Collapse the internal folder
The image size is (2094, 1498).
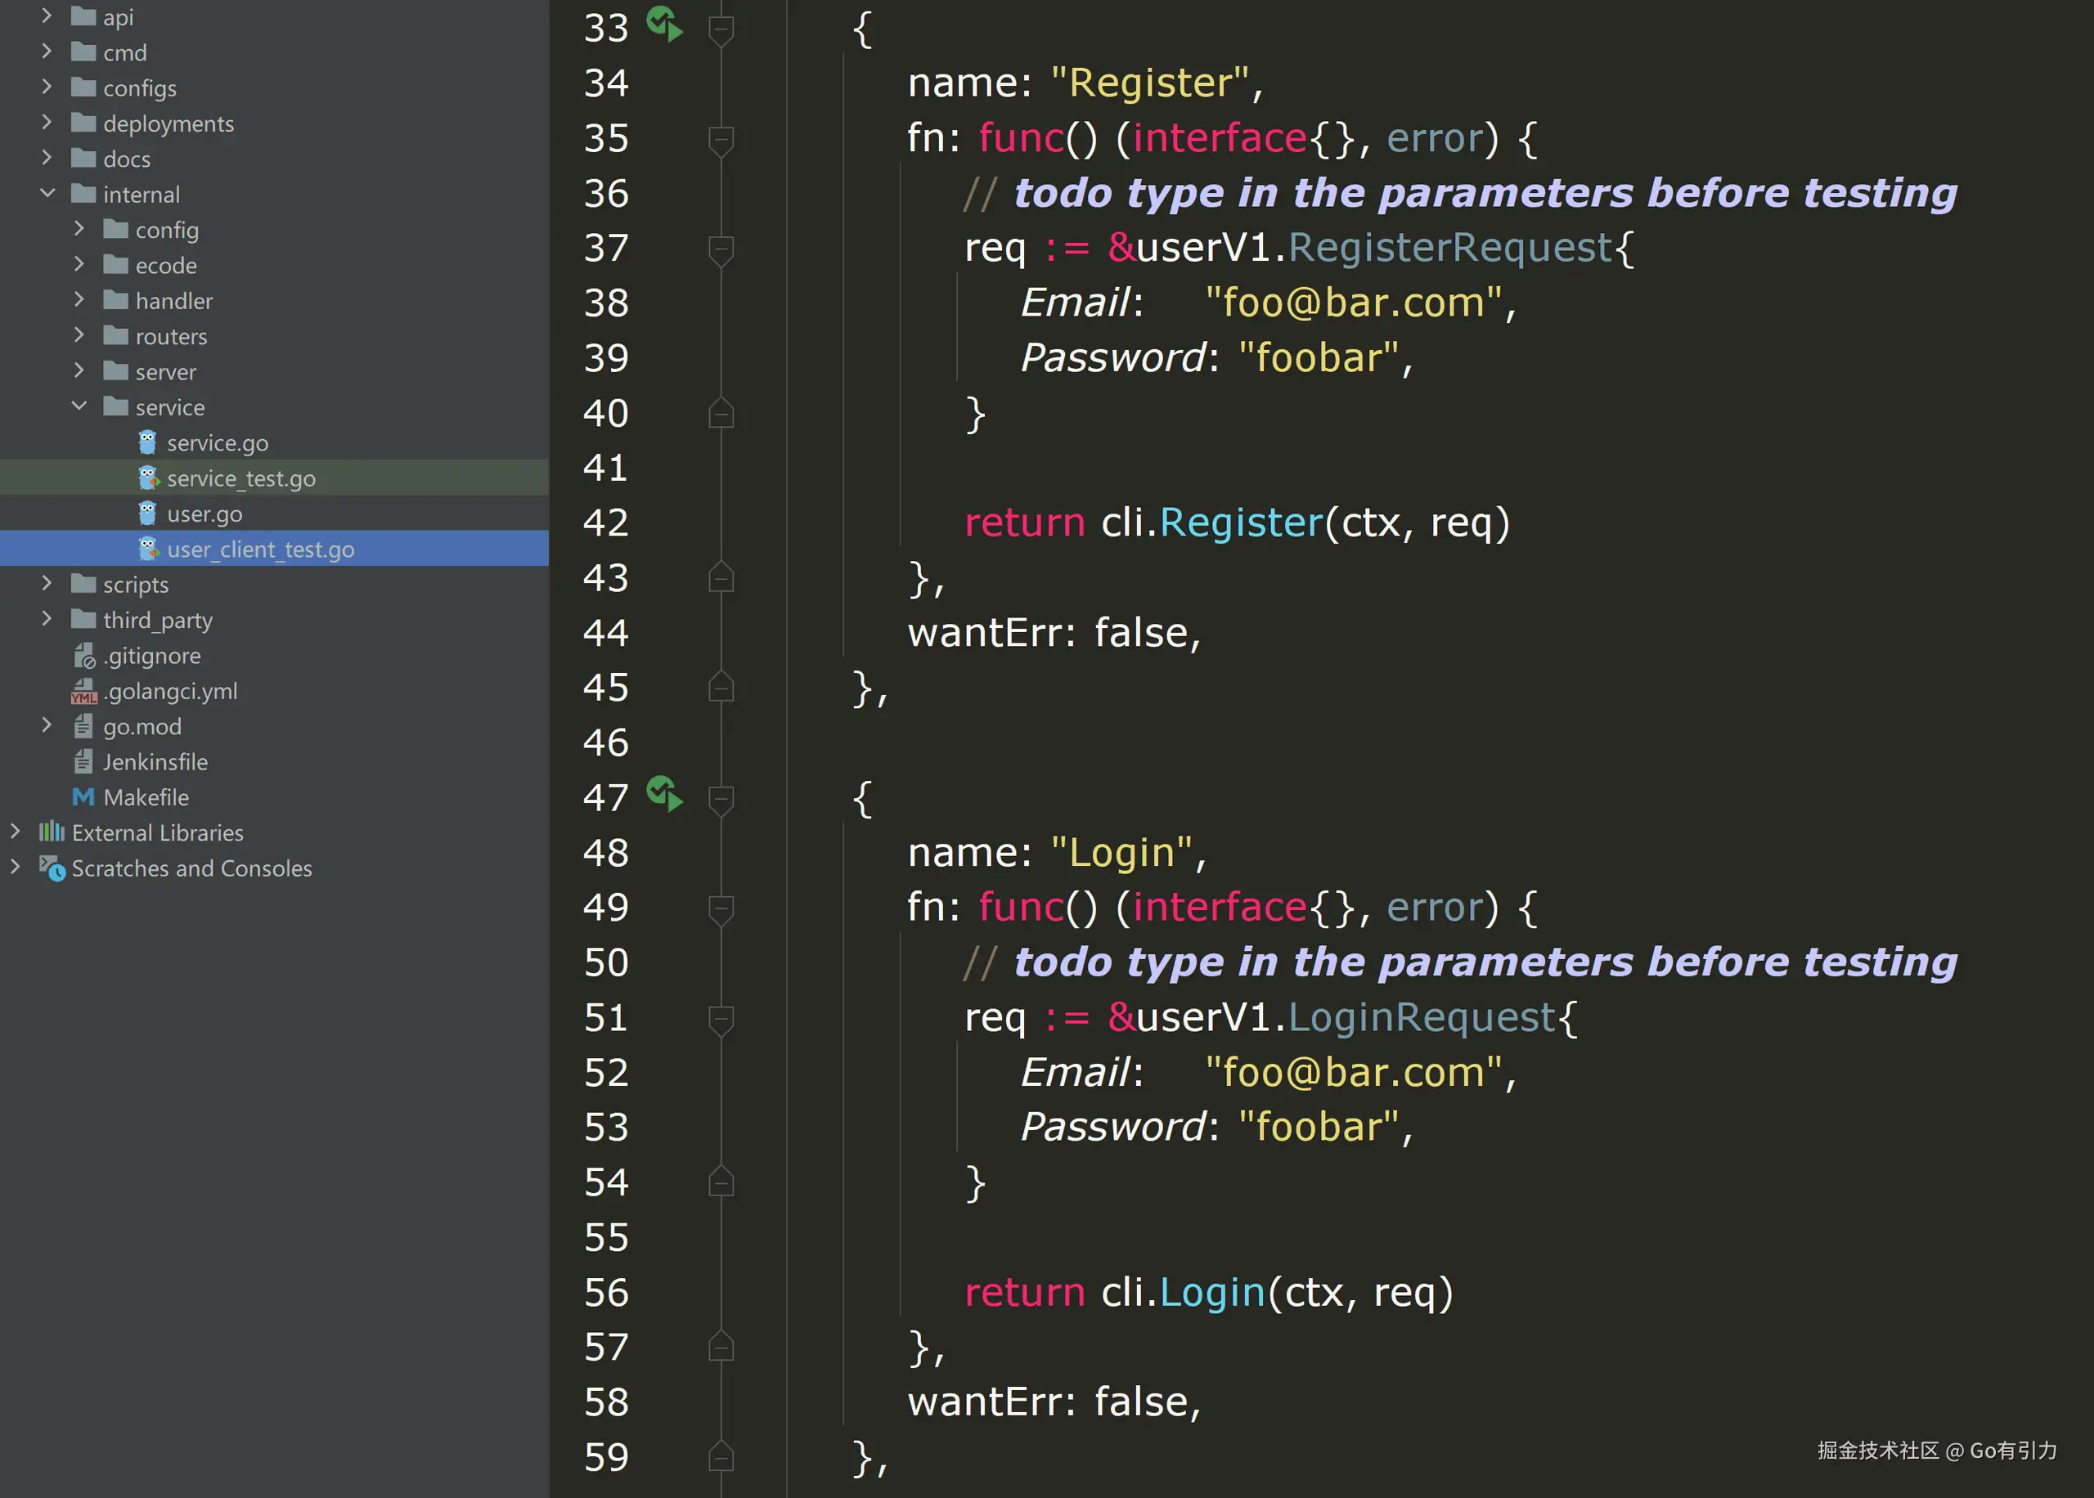47,194
